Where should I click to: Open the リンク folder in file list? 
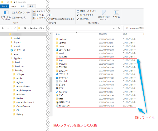click(x=60, y=95)
